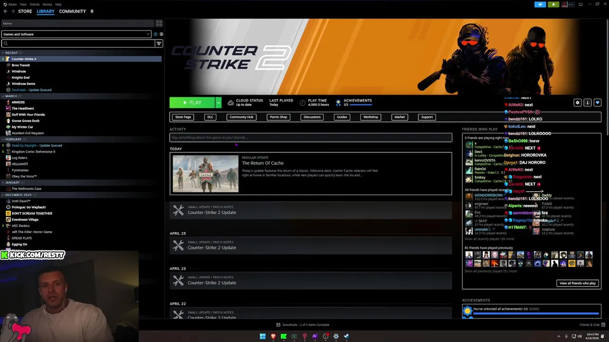609x342 pixels.
Task: Go back with the navigation back arrow
Action: [x=6, y=11]
